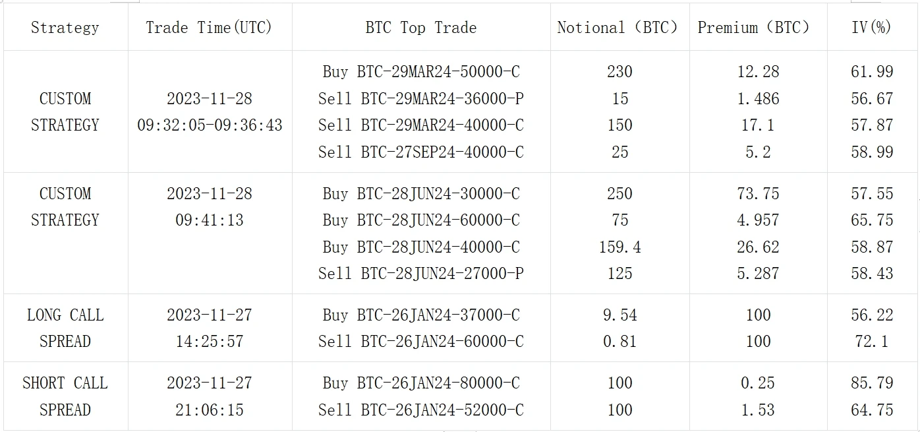The width and height of the screenshot is (920, 432).
Task: Select the Notional (BTC) column header
Action: tap(618, 28)
